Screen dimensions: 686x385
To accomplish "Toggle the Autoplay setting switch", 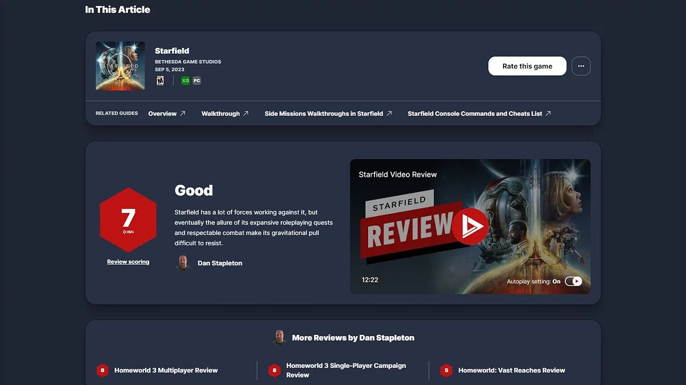I will [x=573, y=281].
